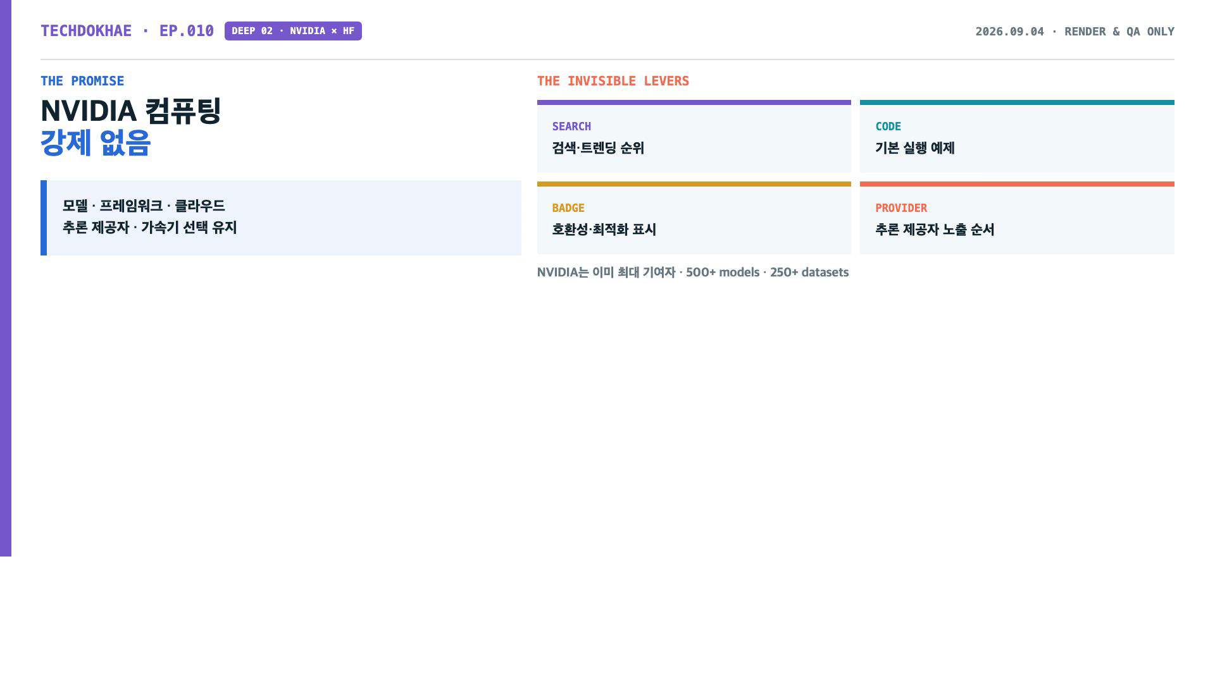
Task: Click the 추론 제공자 노출 순서 card text
Action: [935, 230]
